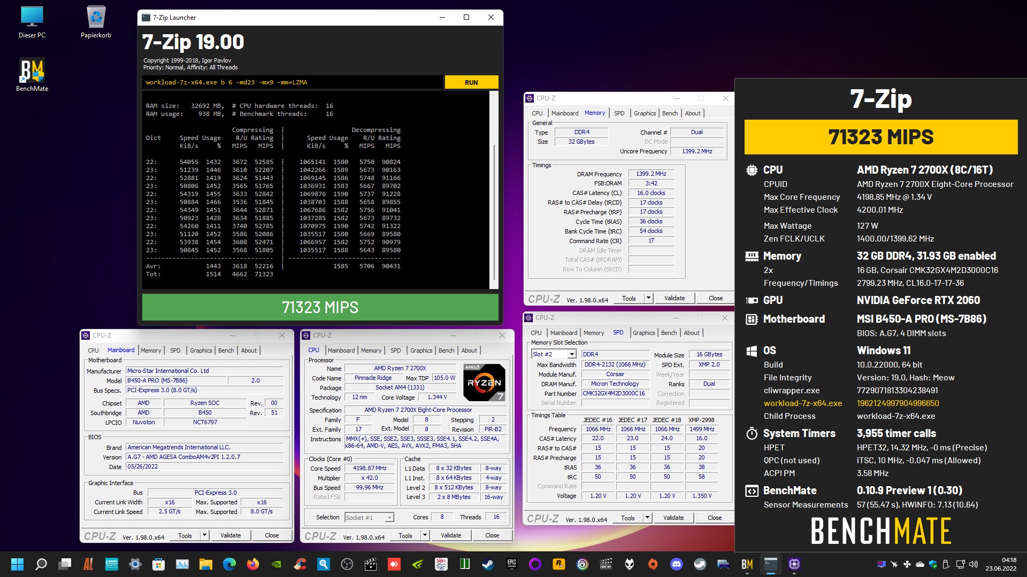The height and width of the screenshot is (577, 1027).
Task: Click Core Speed value '4198.87 MHz'
Action: coord(370,468)
